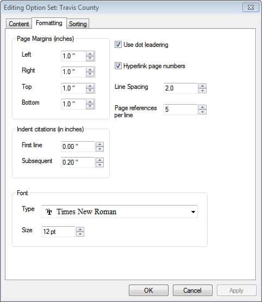Increase the Left margin with up arrow

coord(90,54)
